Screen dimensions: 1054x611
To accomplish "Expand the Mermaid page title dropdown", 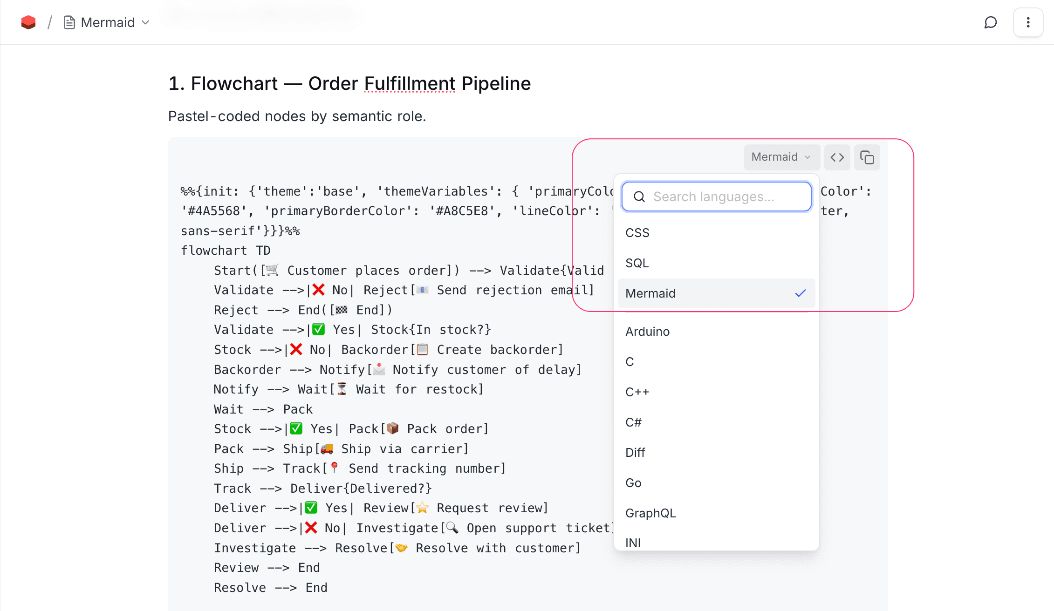I will pyautogui.click(x=145, y=22).
